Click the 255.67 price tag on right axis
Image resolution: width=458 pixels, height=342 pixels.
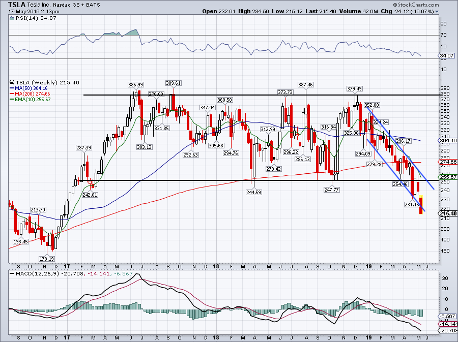click(448, 177)
